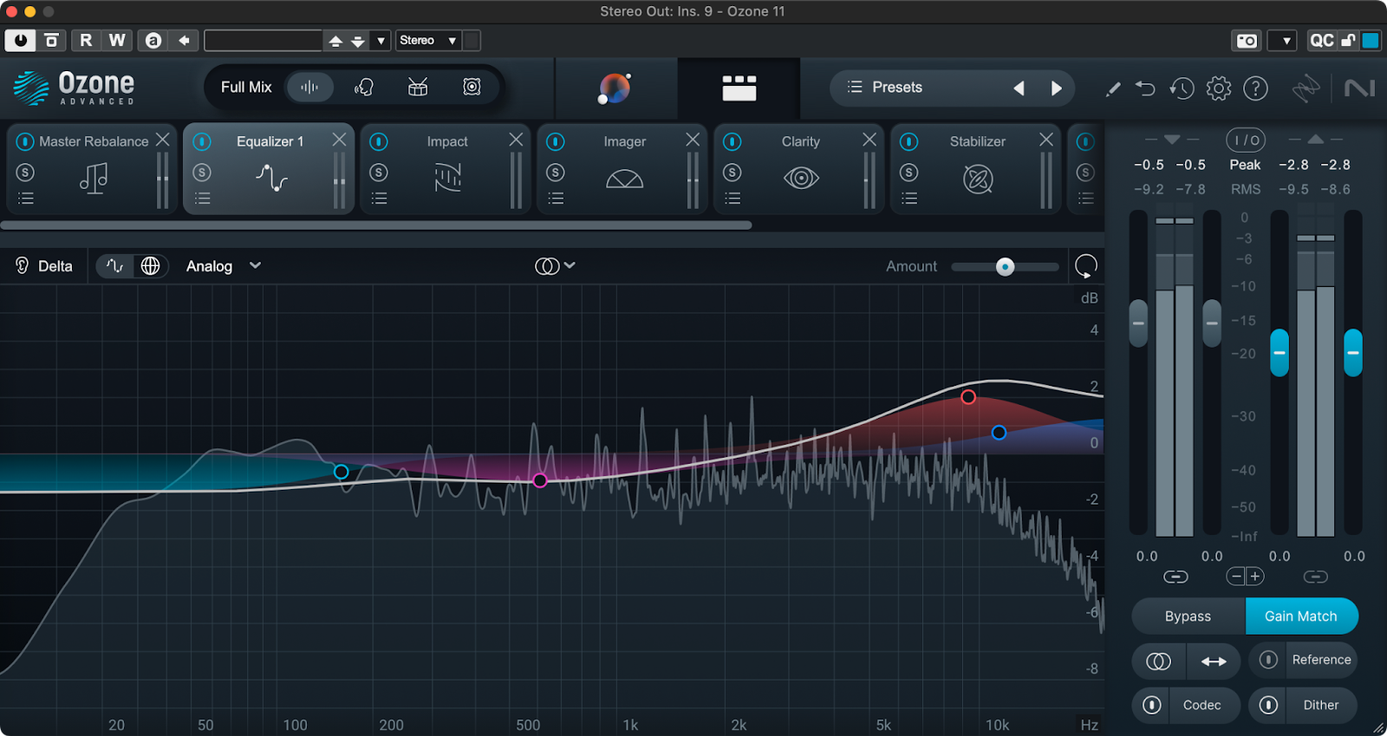This screenshot has width=1387, height=736.
Task: Click the host Read automation R button
Action: coord(86,41)
